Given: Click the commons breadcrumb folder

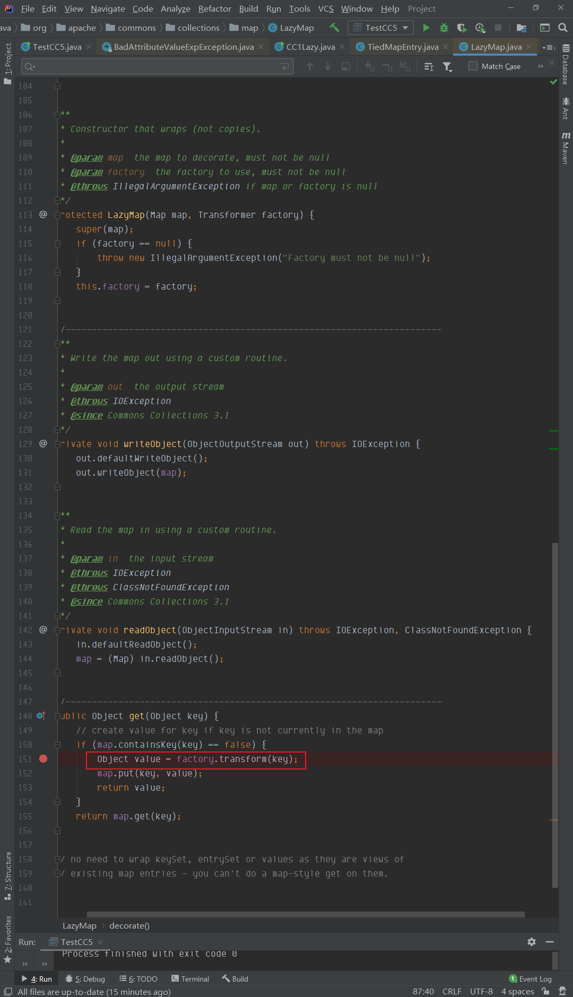Looking at the screenshot, I should coord(131,28).
